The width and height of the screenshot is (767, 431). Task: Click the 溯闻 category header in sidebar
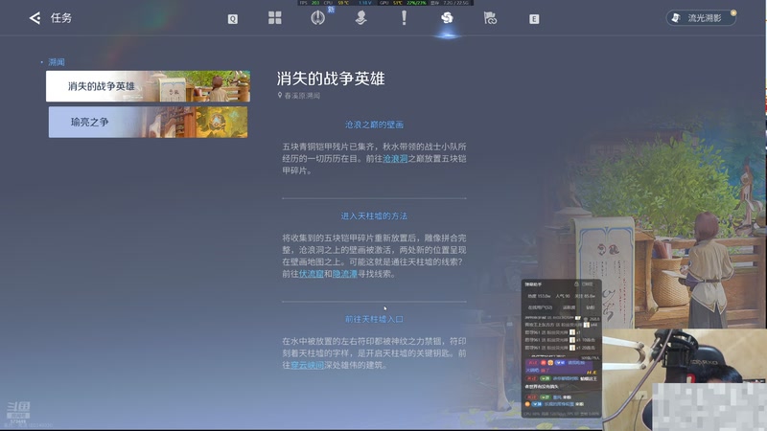[57, 62]
